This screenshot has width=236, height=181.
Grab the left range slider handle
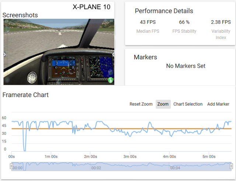point(11,166)
